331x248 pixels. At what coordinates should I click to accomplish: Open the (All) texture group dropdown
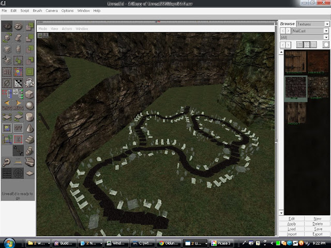[x=326, y=37]
